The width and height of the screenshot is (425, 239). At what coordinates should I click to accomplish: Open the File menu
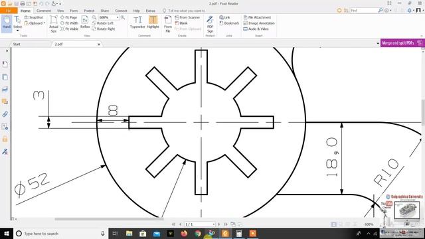tap(9, 11)
